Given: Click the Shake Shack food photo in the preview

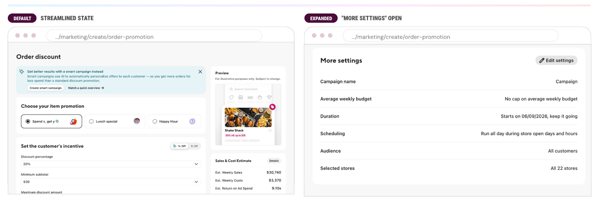Looking at the screenshot, I should point(248,117).
